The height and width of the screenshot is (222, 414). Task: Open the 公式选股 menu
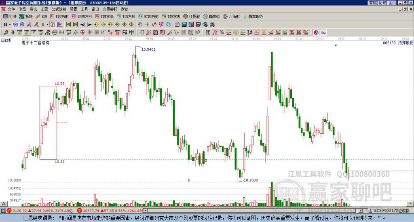59,9
